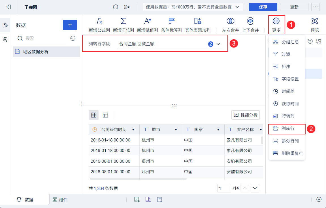
Task: Select 过滤 from menu
Action: tap(287, 54)
